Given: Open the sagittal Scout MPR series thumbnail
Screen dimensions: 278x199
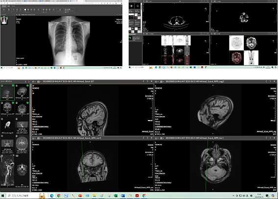Looking at the screenshot, I should [x=22, y=93].
